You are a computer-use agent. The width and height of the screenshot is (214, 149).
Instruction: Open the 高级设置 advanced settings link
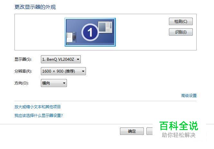[x=189, y=96]
